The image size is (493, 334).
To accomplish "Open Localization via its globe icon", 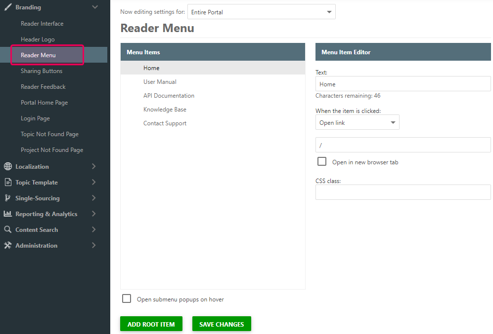I will pos(8,166).
